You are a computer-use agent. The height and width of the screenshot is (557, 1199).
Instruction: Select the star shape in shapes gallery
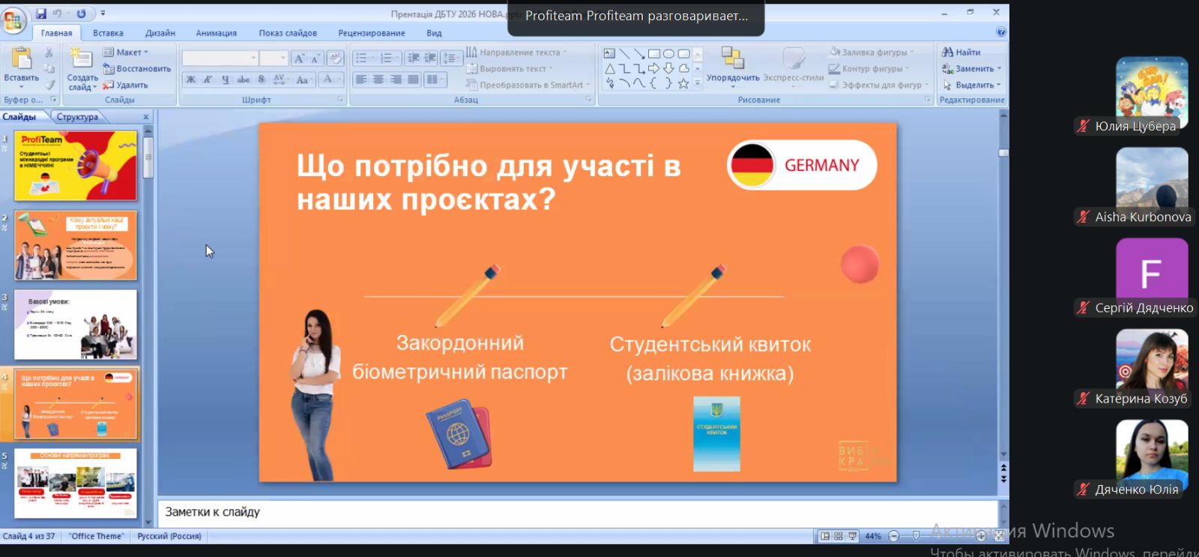click(683, 84)
